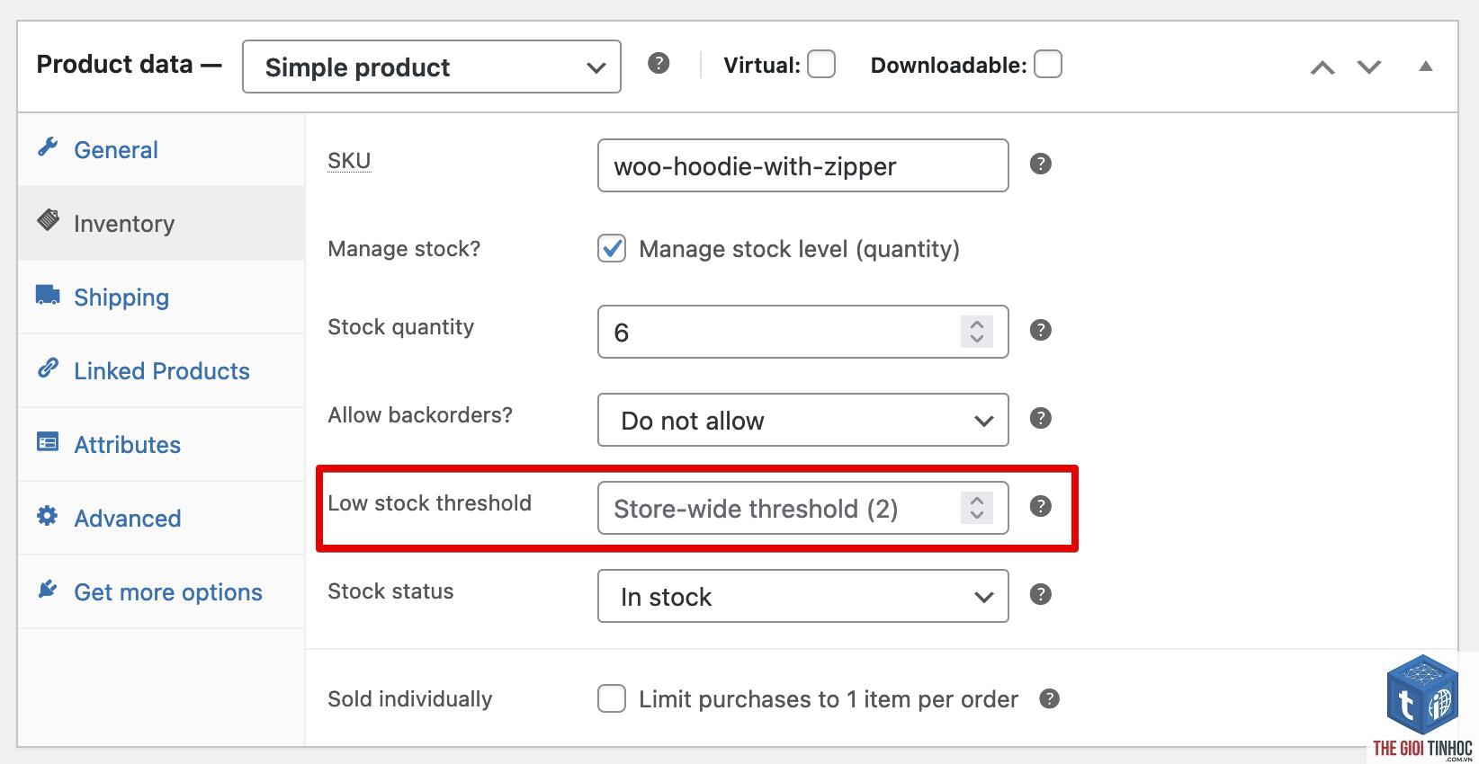Viewport: 1479px width, 764px height.
Task: Move Product data panel up
Action: click(1322, 67)
